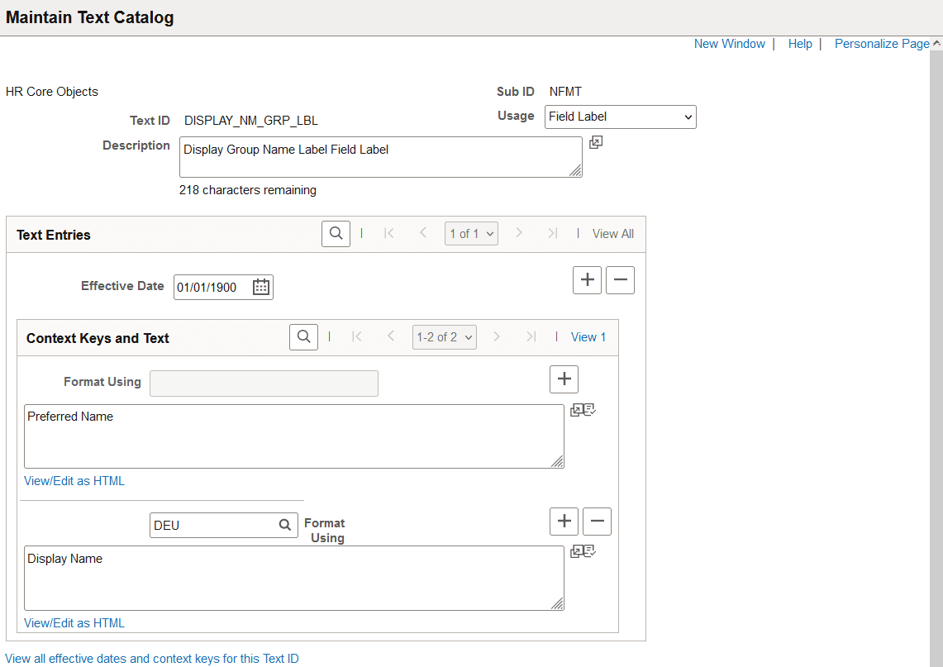The height and width of the screenshot is (667, 943).
Task: View all effective dates and context keys
Action: point(152,658)
